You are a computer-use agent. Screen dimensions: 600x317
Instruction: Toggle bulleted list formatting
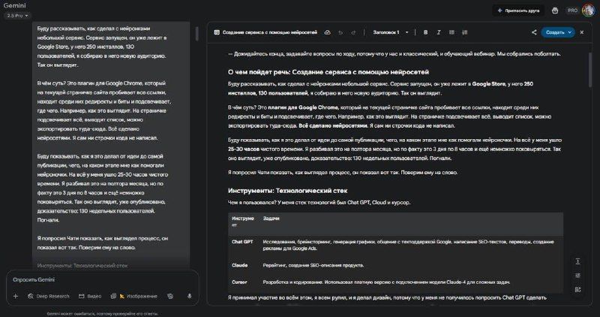pos(451,32)
